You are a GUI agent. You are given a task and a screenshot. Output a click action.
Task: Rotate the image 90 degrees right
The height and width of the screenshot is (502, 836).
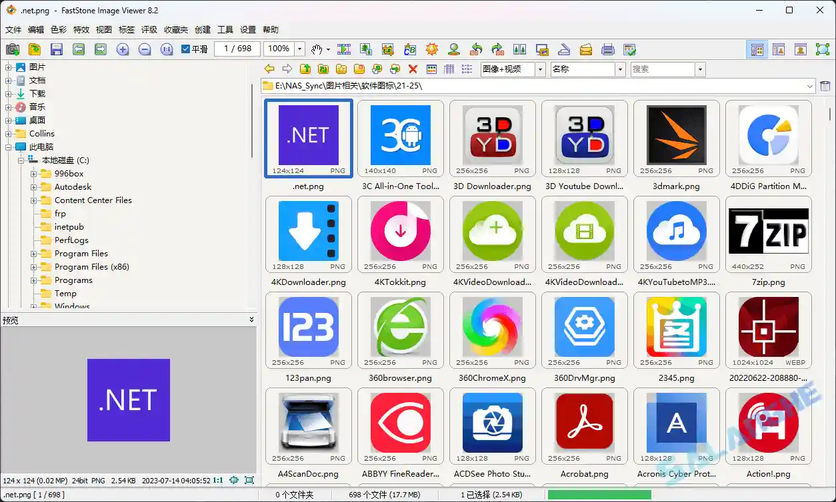click(498, 49)
